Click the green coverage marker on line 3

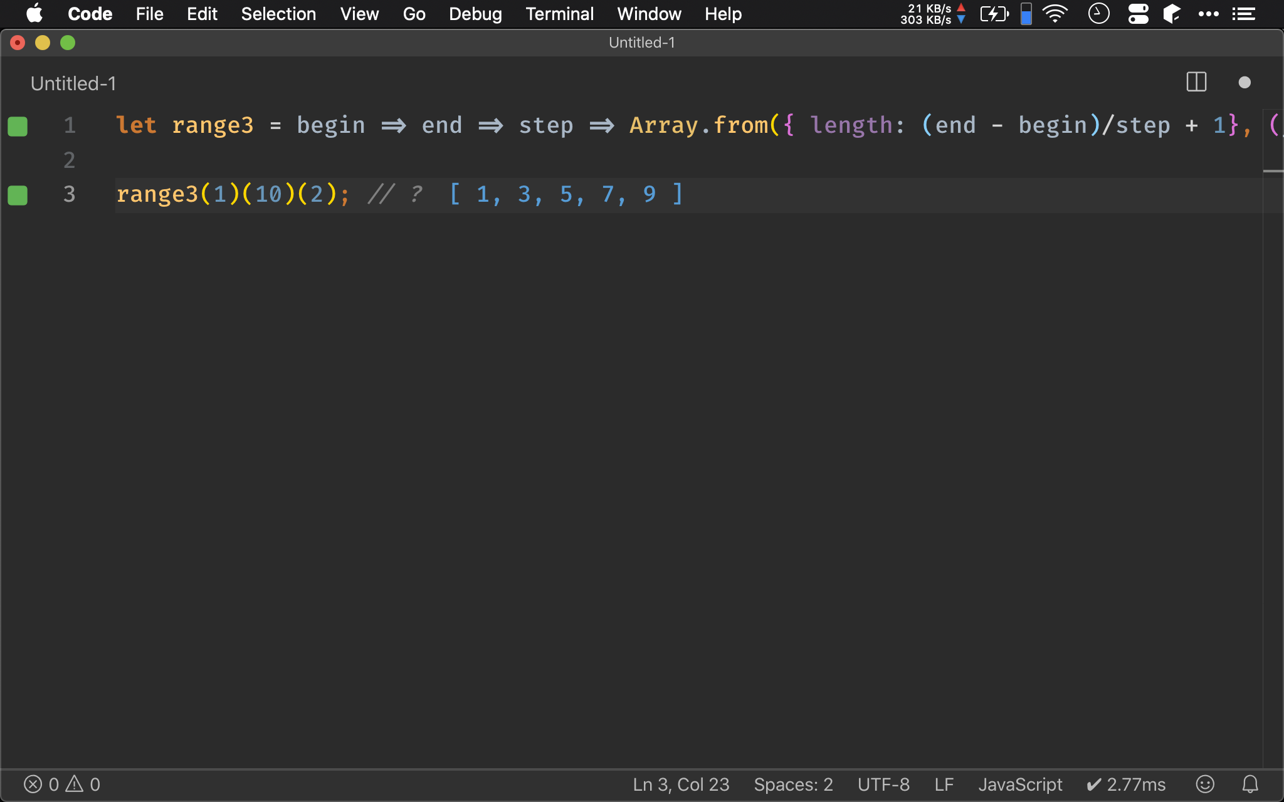pos(18,195)
